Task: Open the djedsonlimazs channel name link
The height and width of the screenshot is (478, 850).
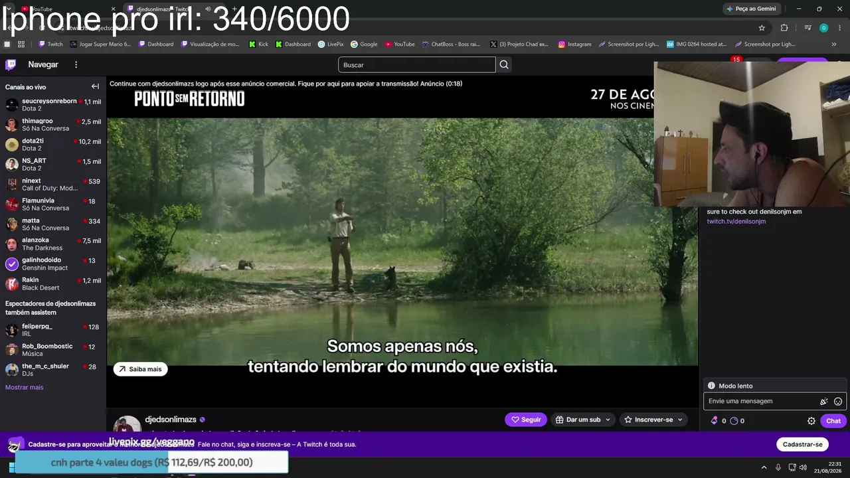Action: (171, 420)
